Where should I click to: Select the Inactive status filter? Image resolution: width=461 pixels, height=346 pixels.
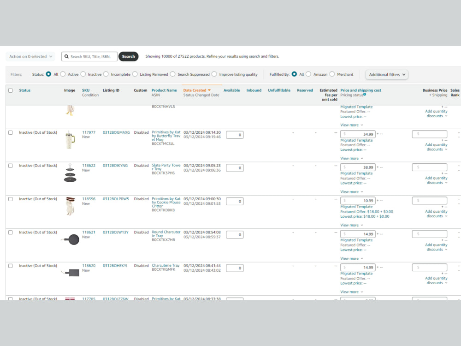(83, 74)
